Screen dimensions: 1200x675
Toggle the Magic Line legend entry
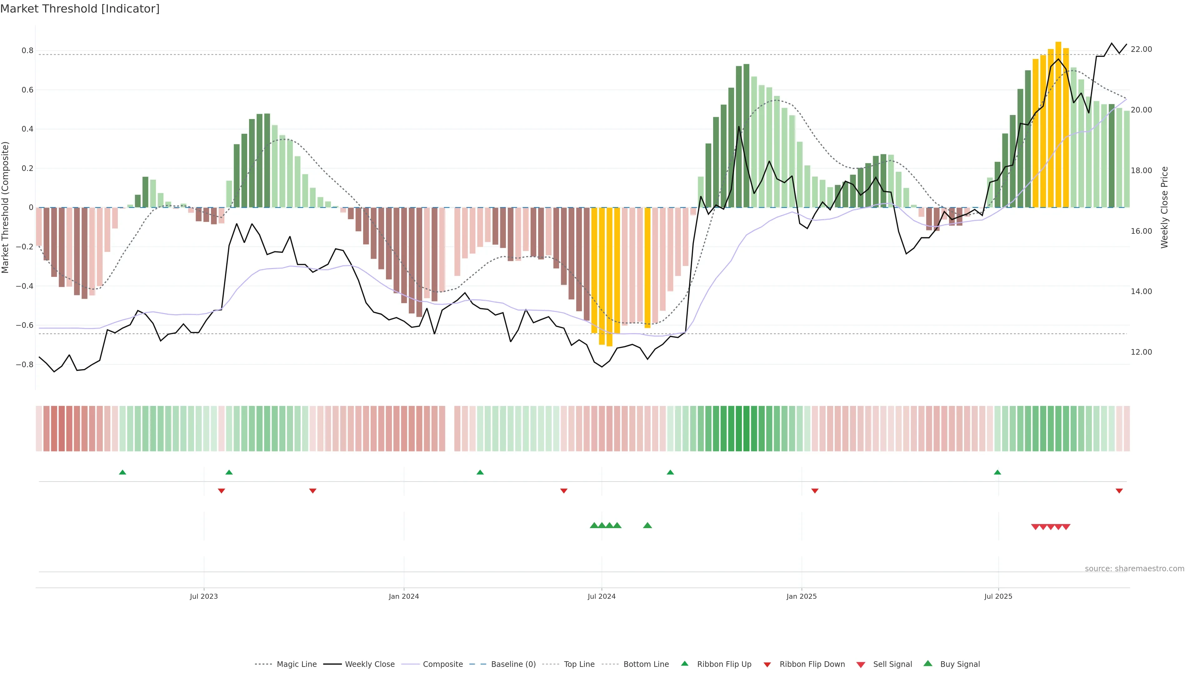pyautogui.click(x=296, y=664)
